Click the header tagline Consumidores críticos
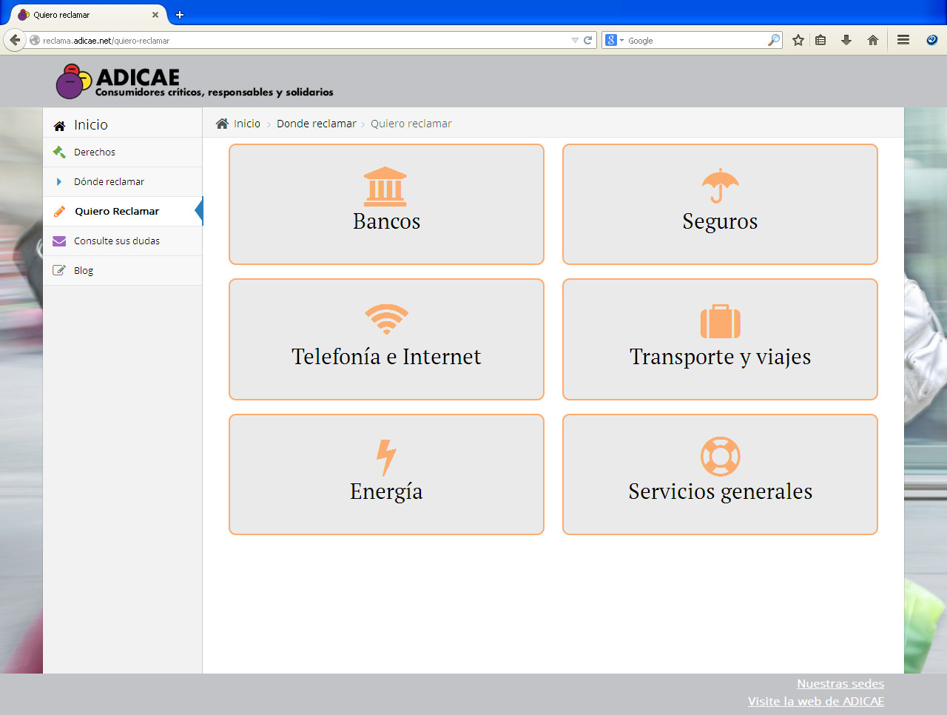The height and width of the screenshot is (715, 947). point(215,93)
